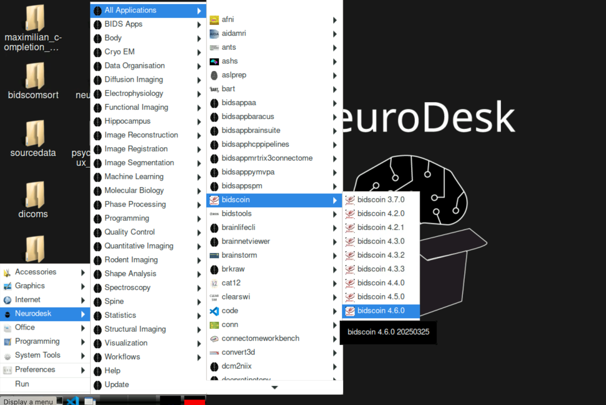Select the Hippocampus category
The height and width of the screenshot is (405, 606).
[x=148, y=121]
